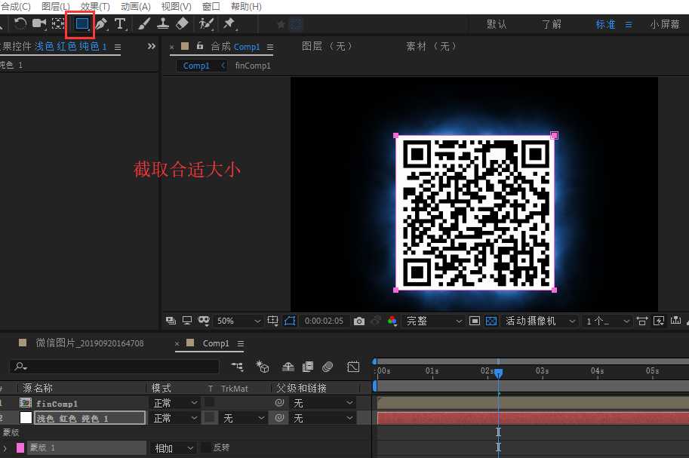This screenshot has height=458, width=689.
Task: Select the Rotation tool in toolbar
Action: pos(21,24)
